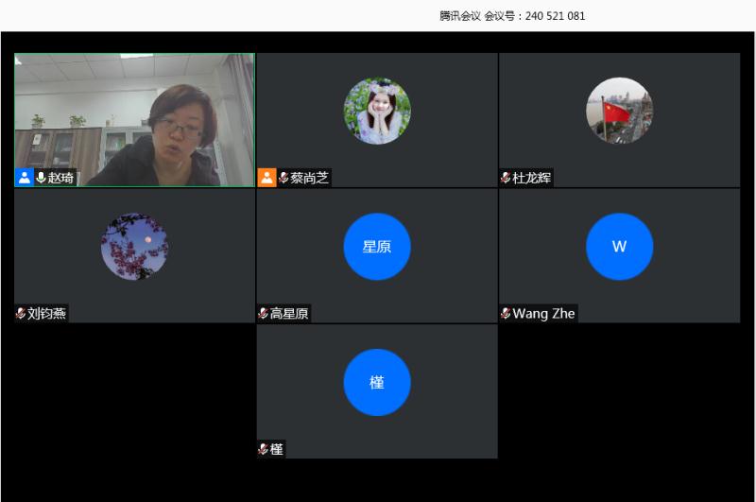The image size is (756, 502).
Task: Click the muted microphone icon next to 刘钧燕
Action: 20,314
